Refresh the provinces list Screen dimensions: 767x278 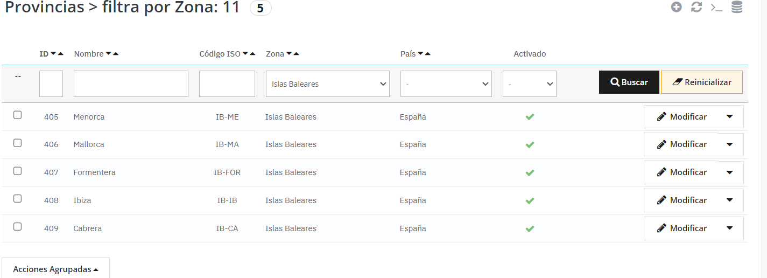(696, 8)
